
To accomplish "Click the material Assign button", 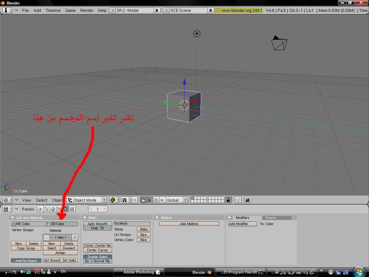I will [60, 253].
